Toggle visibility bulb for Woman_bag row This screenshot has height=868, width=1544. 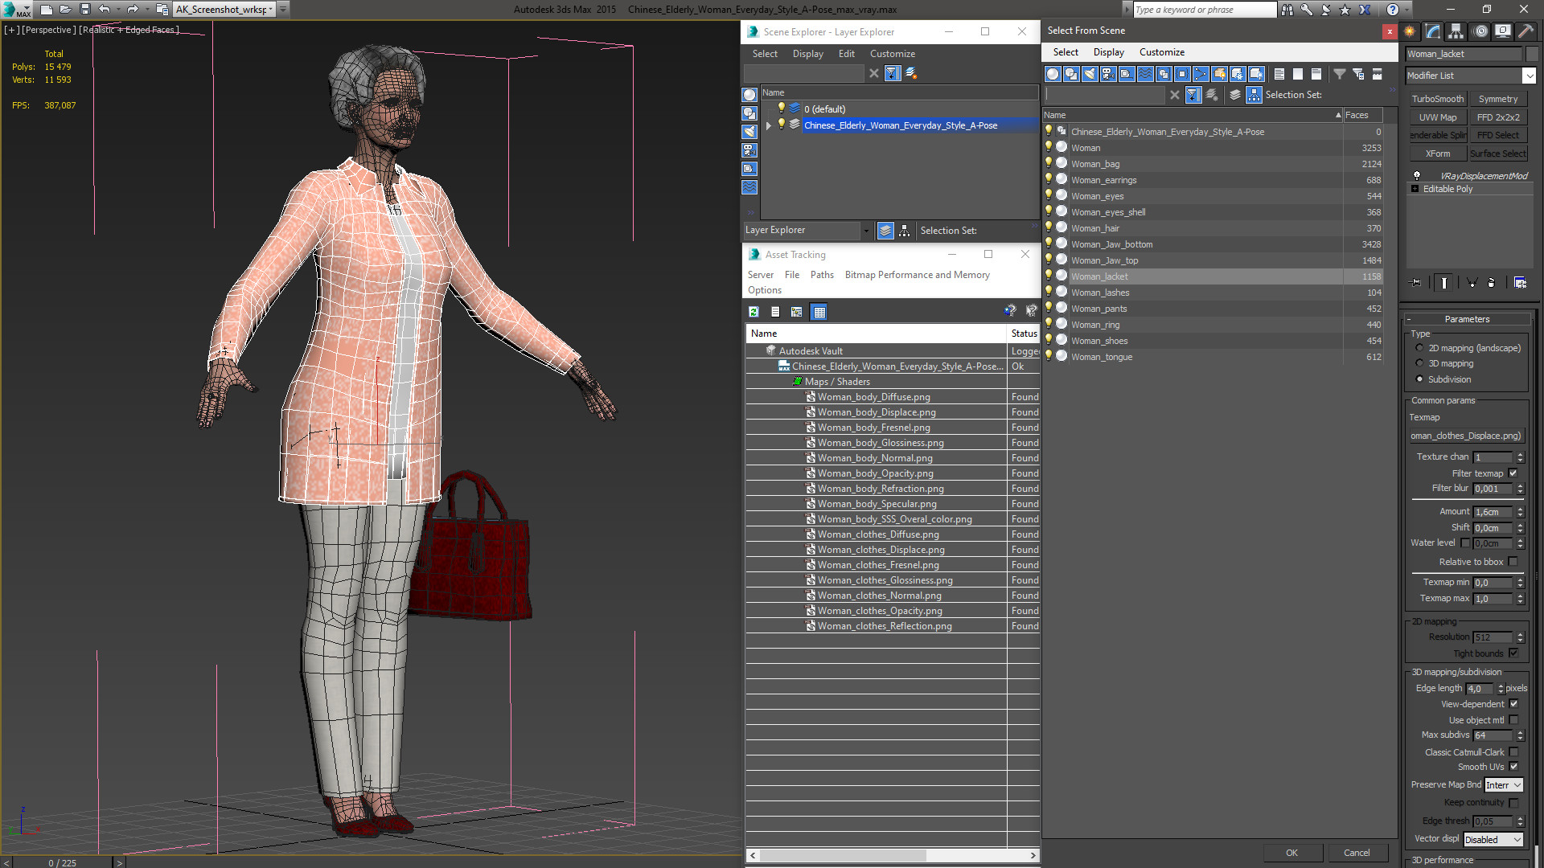point(1049,163)
